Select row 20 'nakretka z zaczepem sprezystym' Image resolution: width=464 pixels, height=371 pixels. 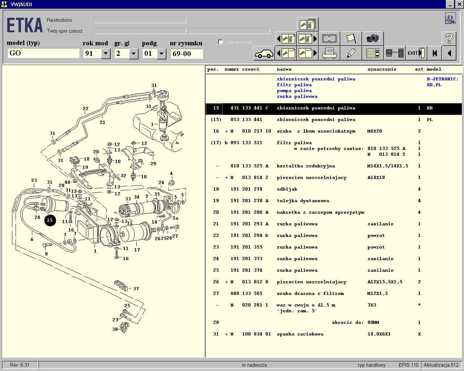click(x=333, y=212)
